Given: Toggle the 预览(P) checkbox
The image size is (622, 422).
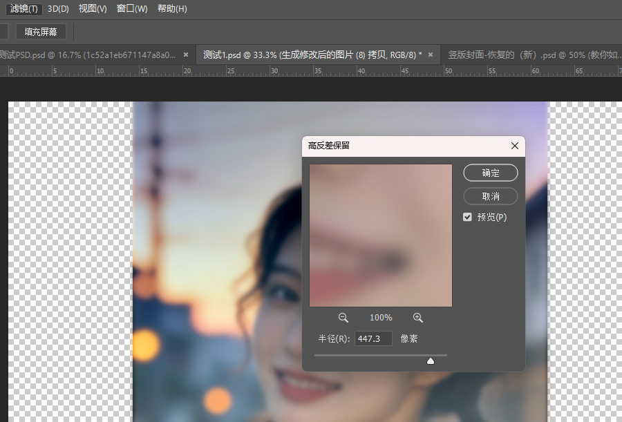Looking at the screenshot, I should point(468,218).
